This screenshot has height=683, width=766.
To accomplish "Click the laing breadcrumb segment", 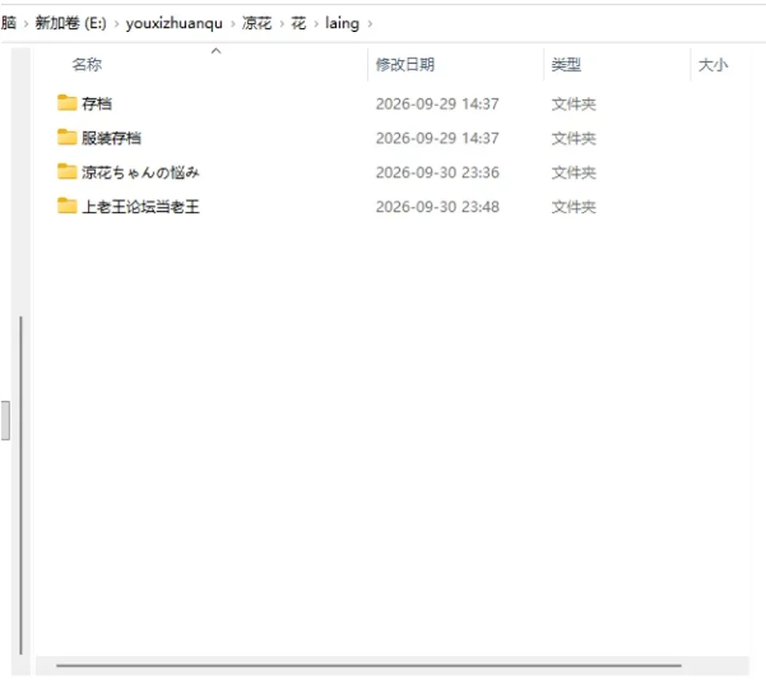I will click(342, 23).
